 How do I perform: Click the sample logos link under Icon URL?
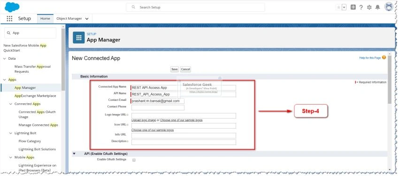153,130
